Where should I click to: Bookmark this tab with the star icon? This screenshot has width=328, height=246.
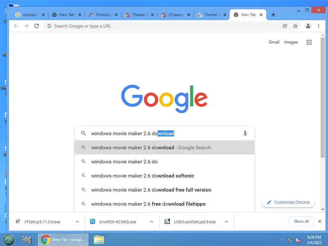pyautogui.click(x=295, y=26)
